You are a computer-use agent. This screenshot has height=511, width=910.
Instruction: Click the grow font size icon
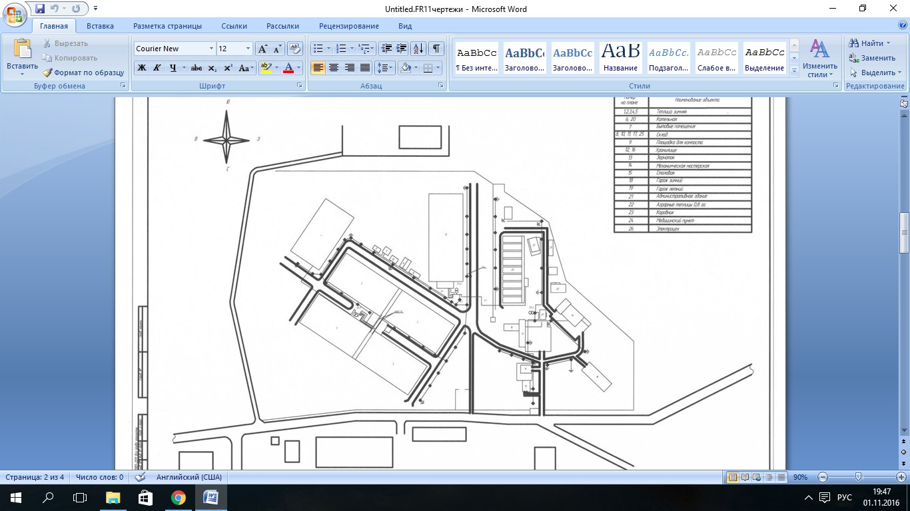(x=262, y=49)
